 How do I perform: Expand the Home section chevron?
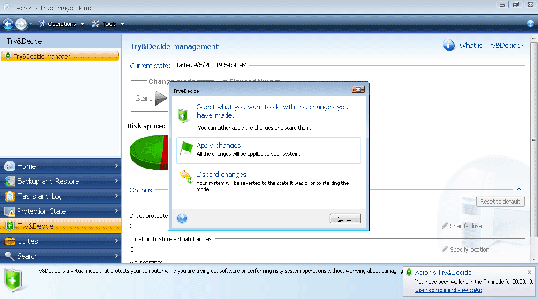116,166
